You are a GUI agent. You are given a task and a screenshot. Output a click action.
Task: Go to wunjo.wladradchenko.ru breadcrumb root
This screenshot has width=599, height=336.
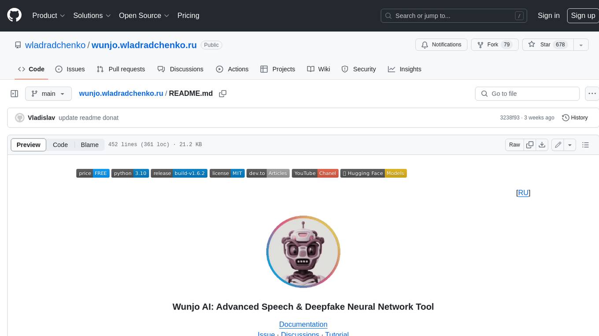click(121, 93)
